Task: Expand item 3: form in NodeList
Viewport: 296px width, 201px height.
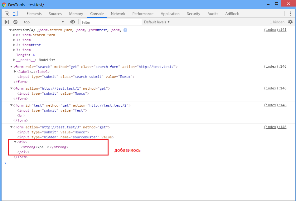Action: (x=14, y=50)
